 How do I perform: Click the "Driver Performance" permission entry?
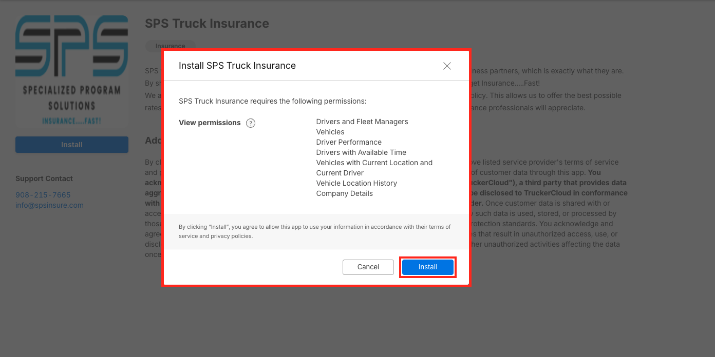tap(349, 142)
